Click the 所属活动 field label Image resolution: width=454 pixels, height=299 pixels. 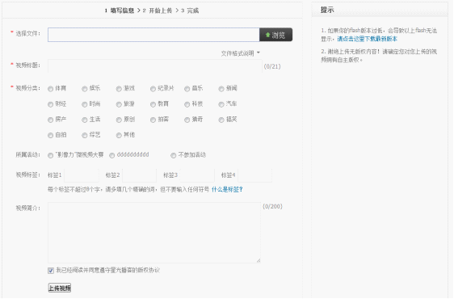27,154
